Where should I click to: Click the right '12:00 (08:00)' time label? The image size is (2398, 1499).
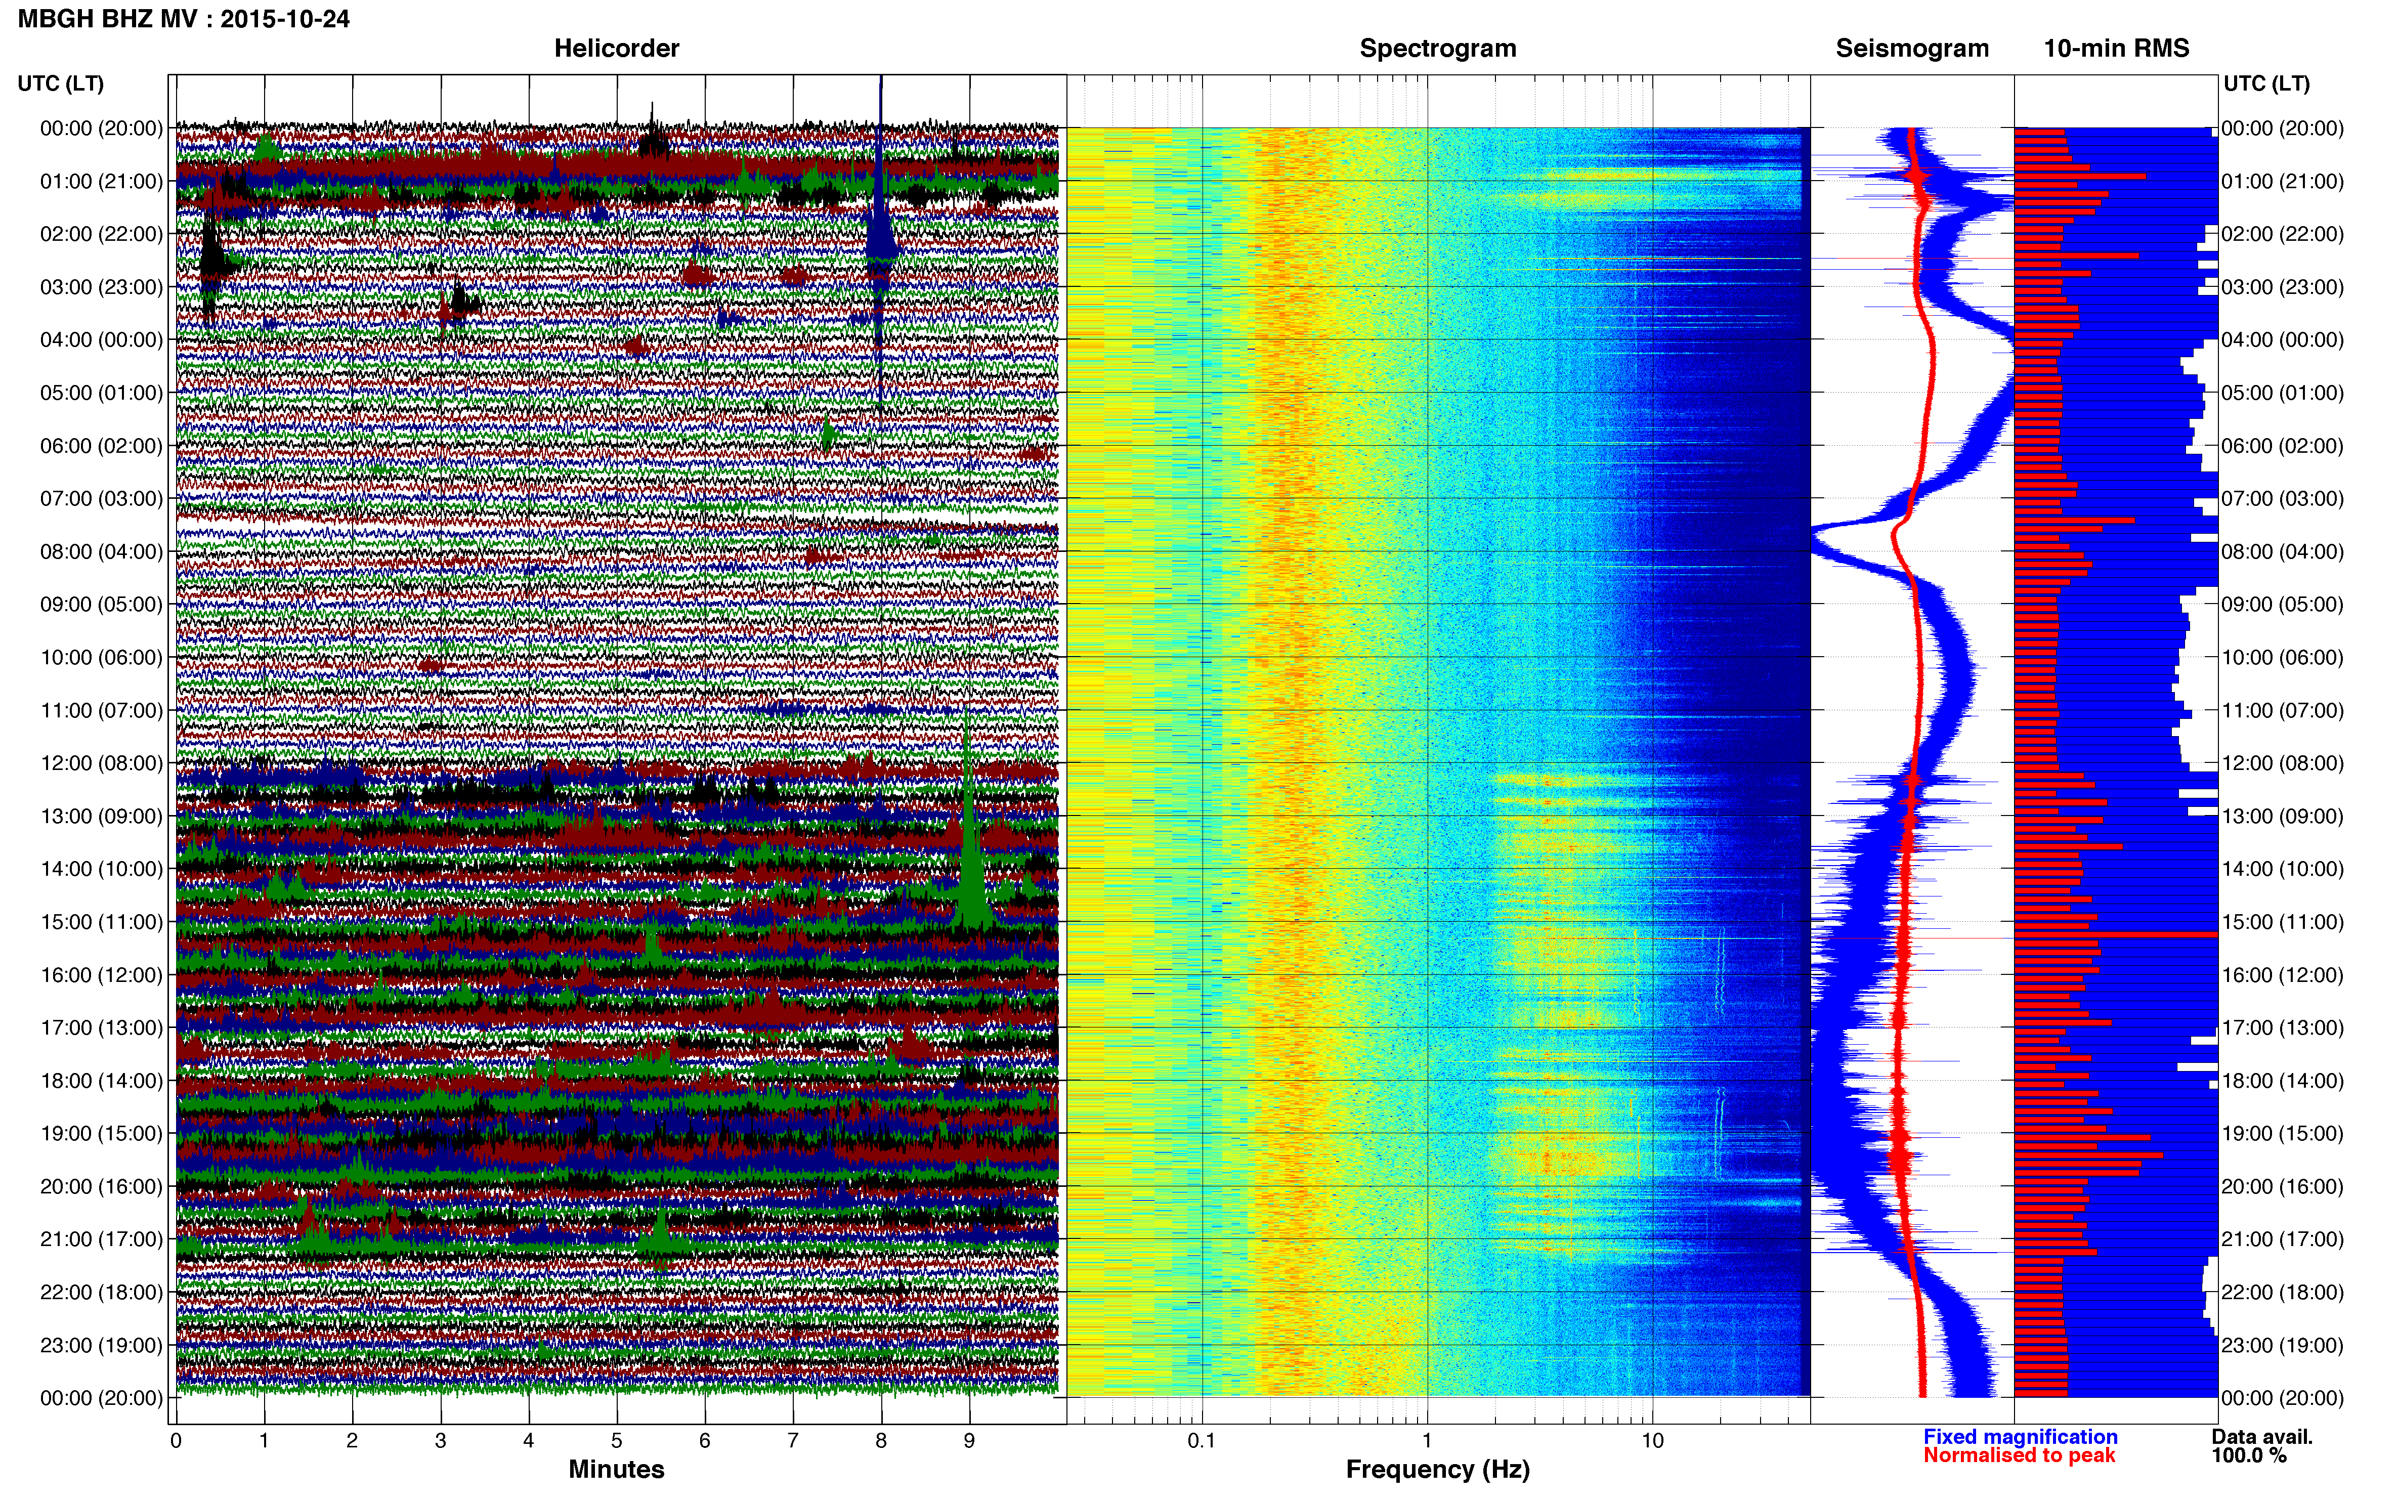(2282, 763)
